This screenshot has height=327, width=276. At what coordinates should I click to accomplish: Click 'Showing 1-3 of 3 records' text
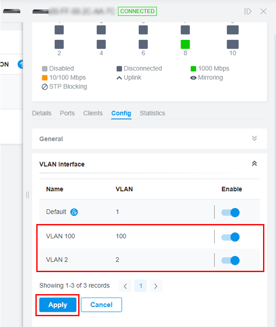pos(74,285)
